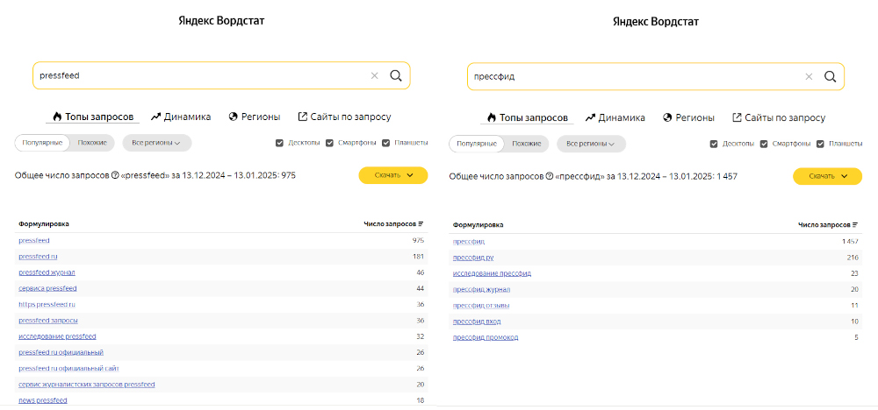Select Популярные toggle in right panel

click(x=477, y=145)
